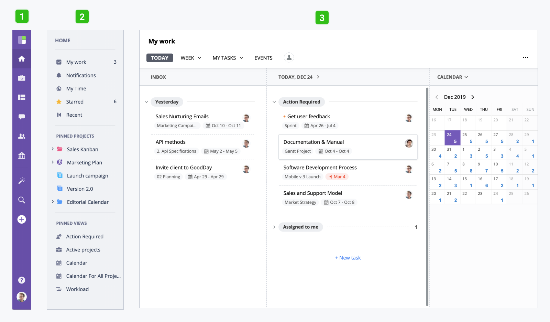Collapse the Yesterday inbox group
550x322 pixels.
coord(146,102)
